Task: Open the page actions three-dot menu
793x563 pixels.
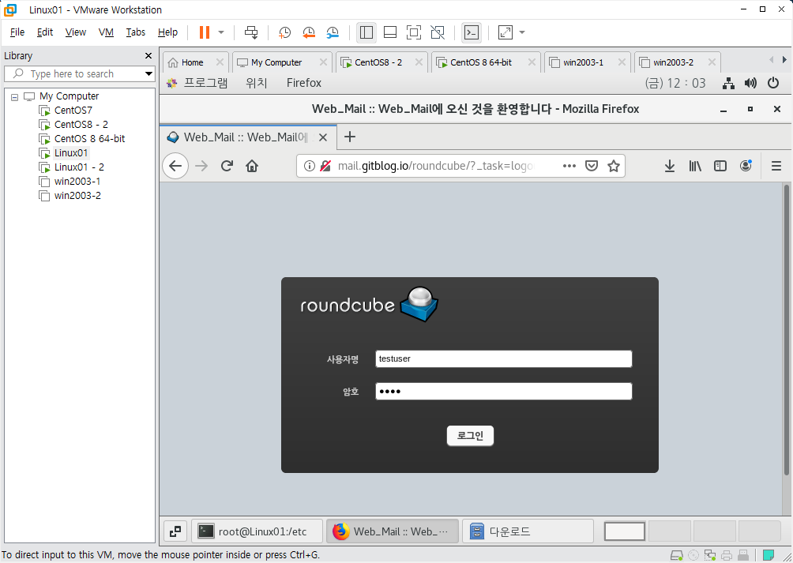Action: tap(569, 166)
